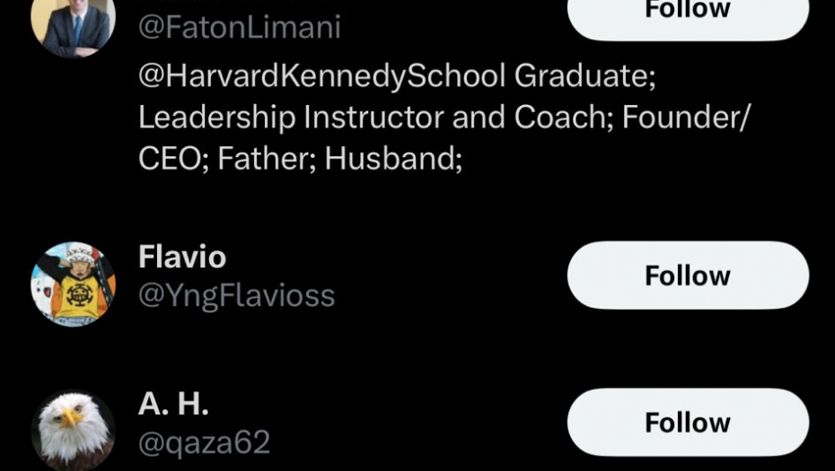Image resolution: width=835 pixels, height=471 pixels.
Task: Click the "CEO; Father; Husband;" bio line
Action: (x=300, y=159)
